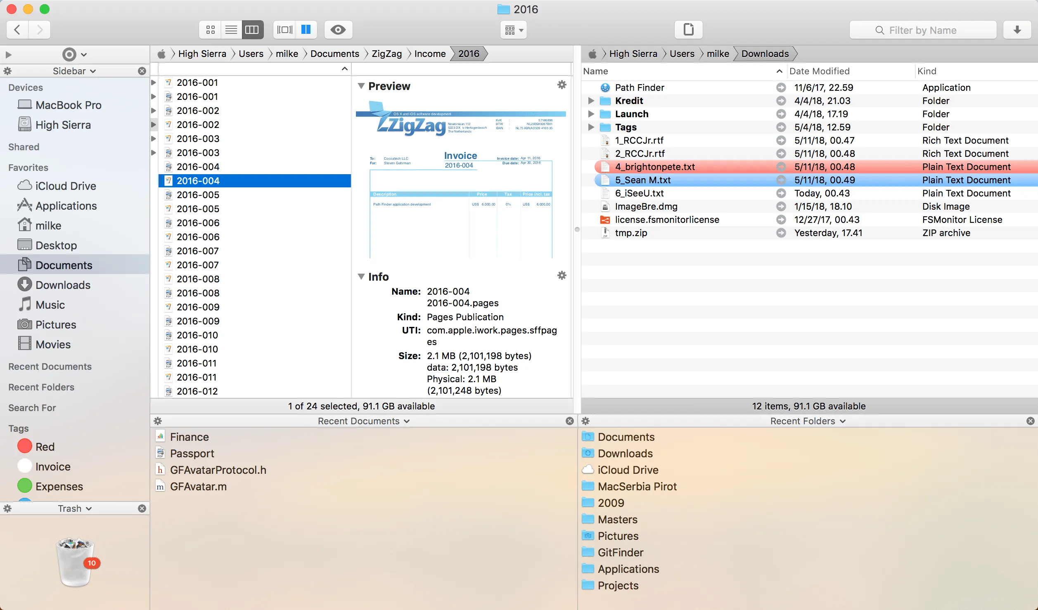Viewport: 1038px width, 610px height.
Task: Click arrow button next to Path Finder
Action: [x=780, y=87]
